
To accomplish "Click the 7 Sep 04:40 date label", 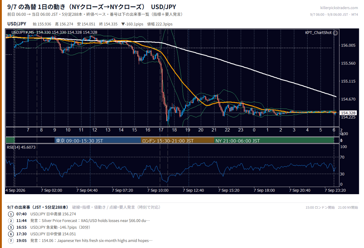I will pos(87,190).
